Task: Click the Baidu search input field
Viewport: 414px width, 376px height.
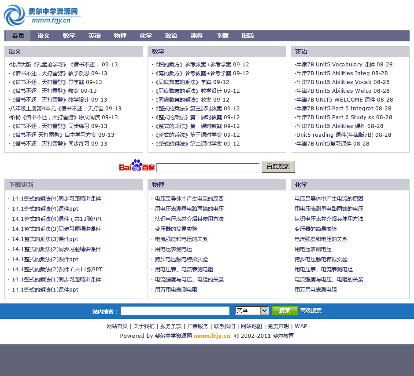Action: tap(208, 168)
